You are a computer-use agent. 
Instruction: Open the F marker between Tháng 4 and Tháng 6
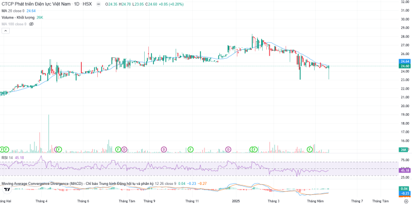(59, 149)
